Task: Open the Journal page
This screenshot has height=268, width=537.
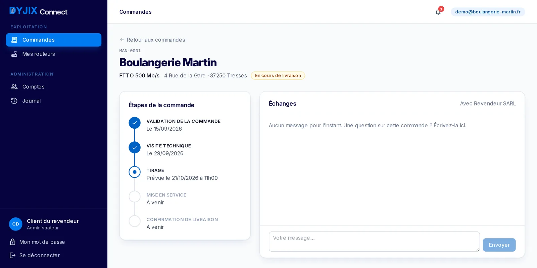Action: click(54, 101)
